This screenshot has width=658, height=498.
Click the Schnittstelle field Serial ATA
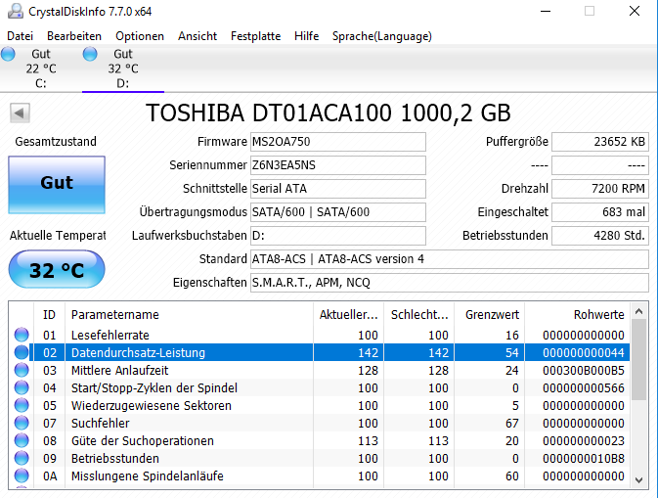[x=338, y=189]
